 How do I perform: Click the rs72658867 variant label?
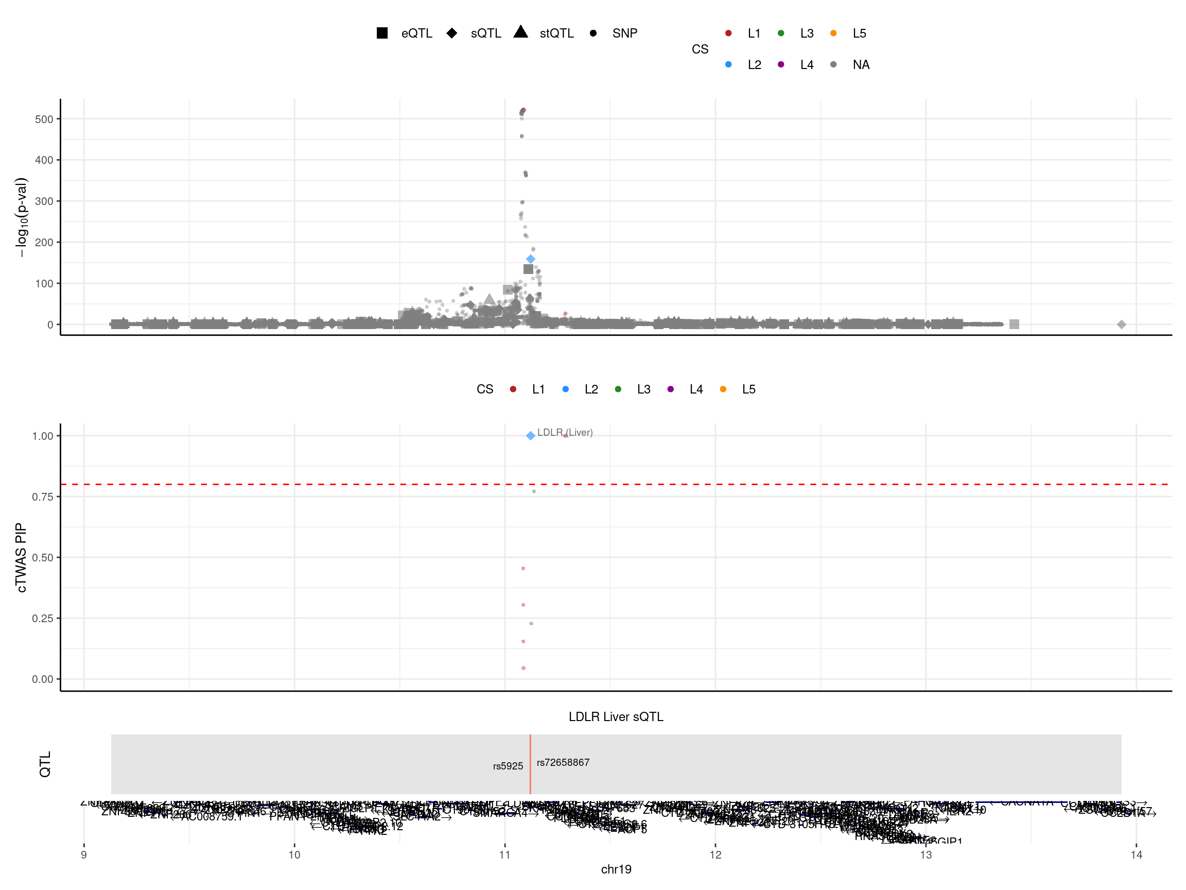(563, 762)
